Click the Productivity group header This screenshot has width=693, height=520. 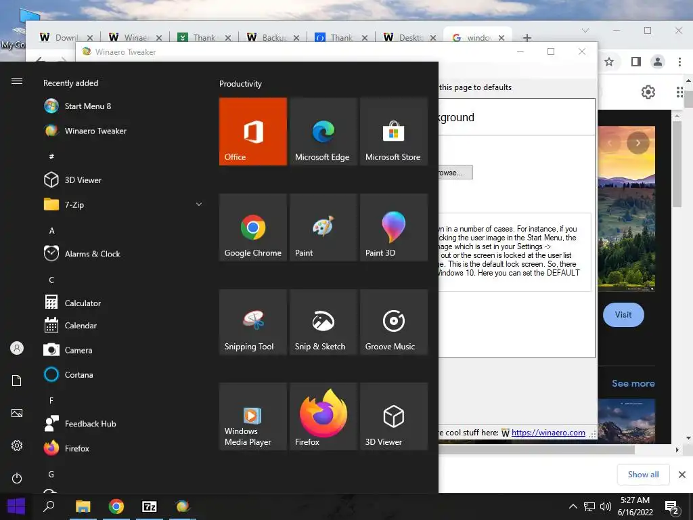240,83
